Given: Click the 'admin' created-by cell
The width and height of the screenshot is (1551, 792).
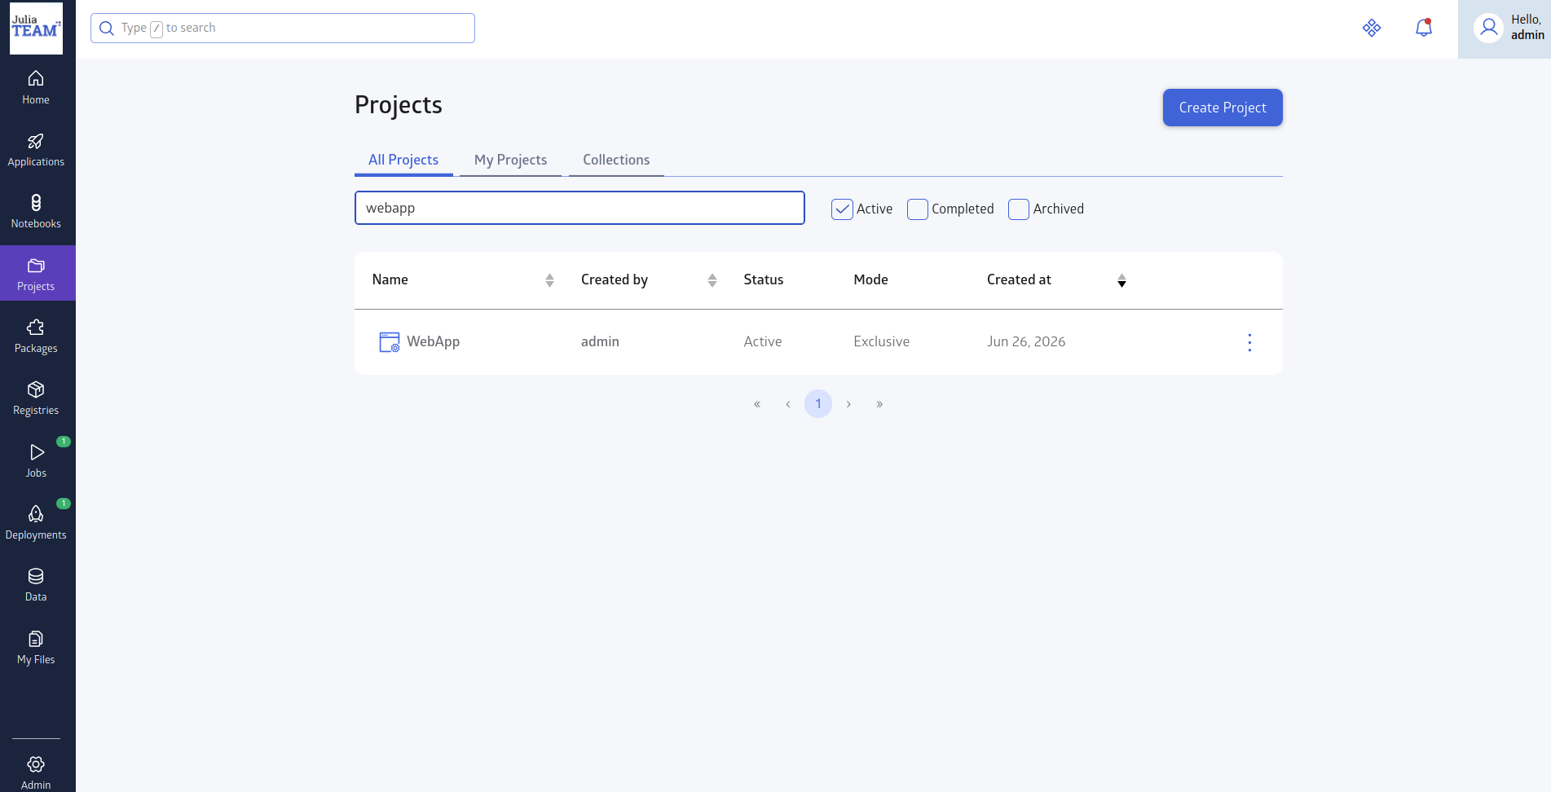Looking at the screenshot, I should coord(600,341).
